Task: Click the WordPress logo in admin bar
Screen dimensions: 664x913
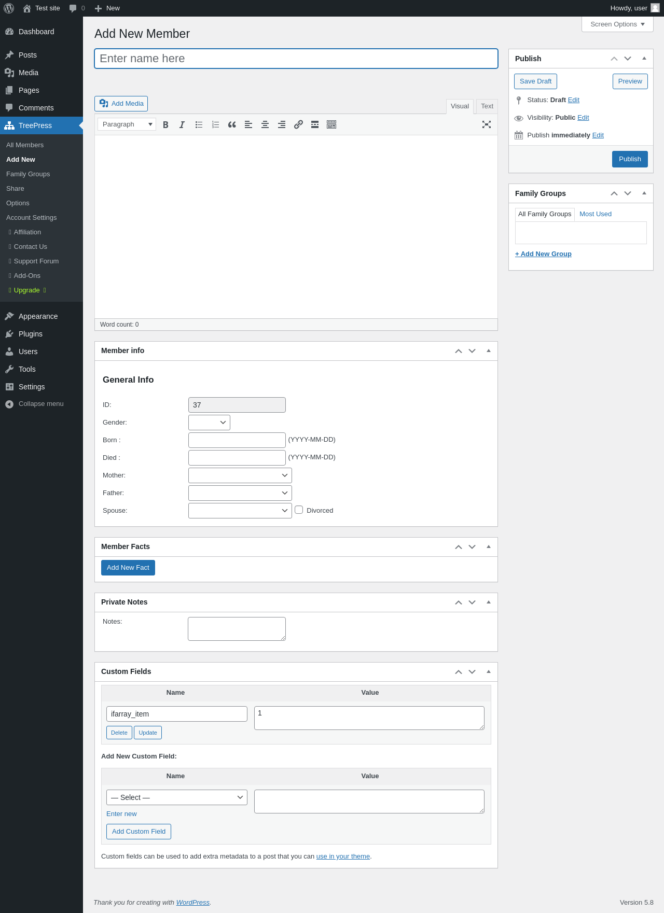Action: point(9,8)
